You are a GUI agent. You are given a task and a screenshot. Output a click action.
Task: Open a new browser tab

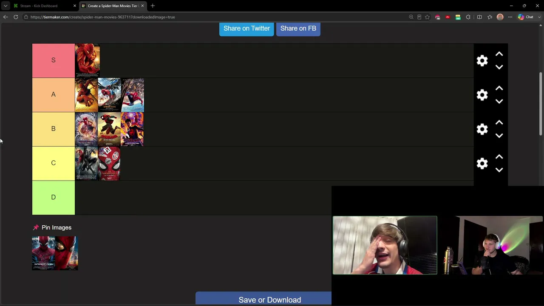pos(153,6)
